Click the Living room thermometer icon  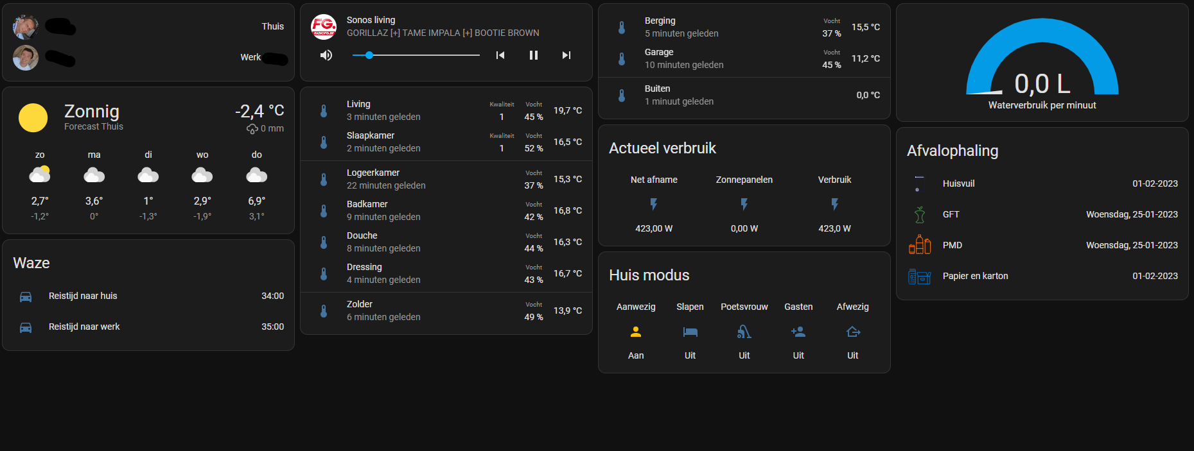pyautogui.click(x=324, y=111)
